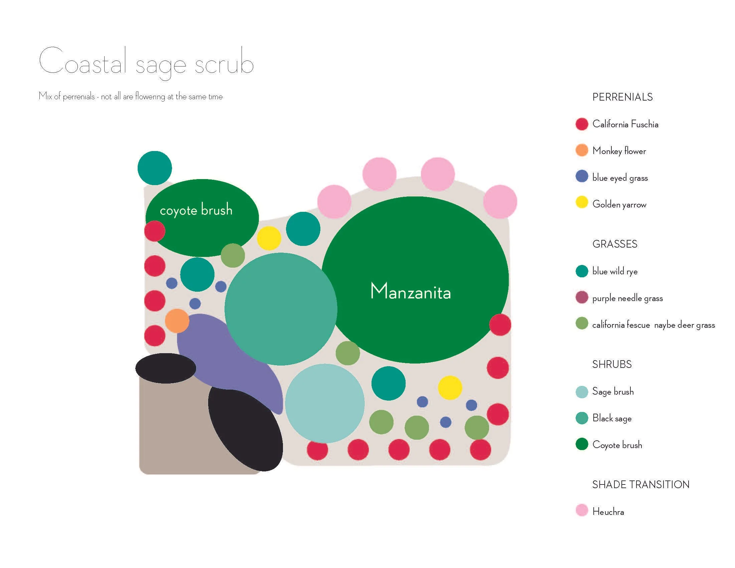
Task: Click the Coastal sage scrub title
Action: [x=146, y=62]
